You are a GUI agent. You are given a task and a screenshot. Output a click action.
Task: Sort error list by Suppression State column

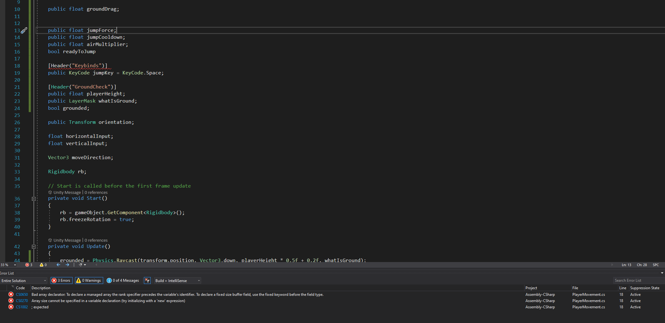coord(645,288)
